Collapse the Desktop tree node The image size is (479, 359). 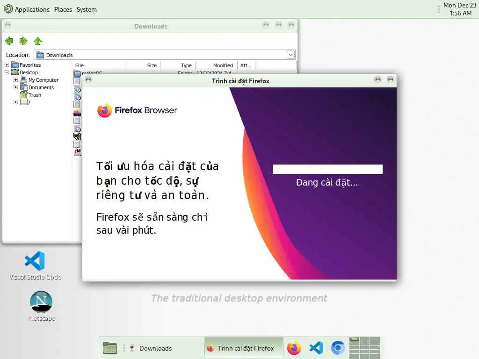7,72
